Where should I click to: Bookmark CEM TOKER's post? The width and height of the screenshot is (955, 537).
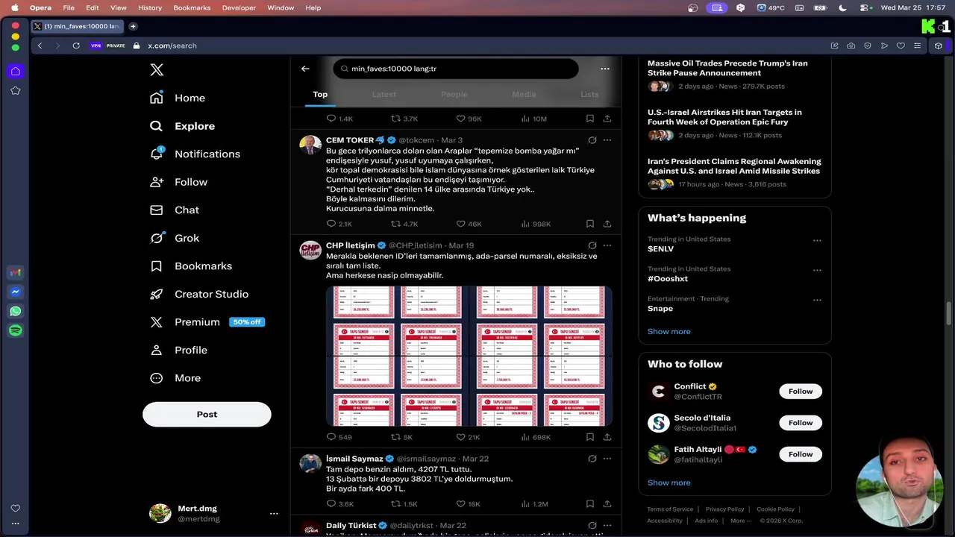tap(589, 224)
